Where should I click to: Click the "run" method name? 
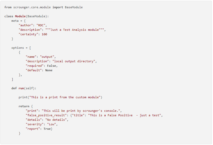tap(21, 88)
